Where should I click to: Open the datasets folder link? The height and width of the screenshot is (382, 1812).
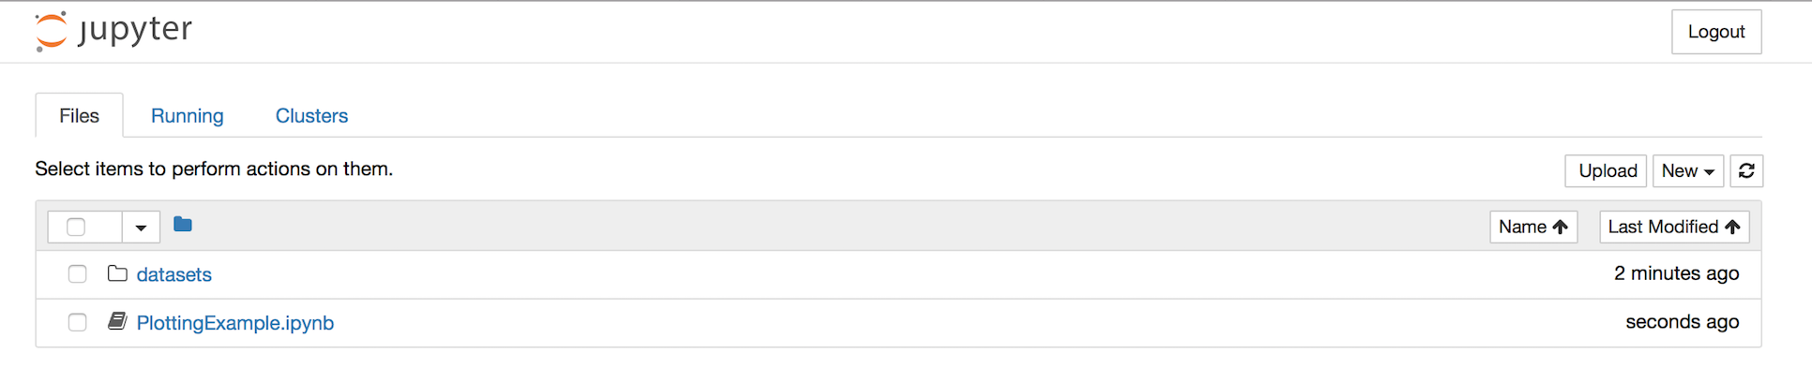point(174,274)
